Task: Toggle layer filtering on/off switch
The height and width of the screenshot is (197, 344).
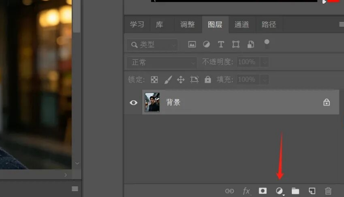Action: [267, 44]
